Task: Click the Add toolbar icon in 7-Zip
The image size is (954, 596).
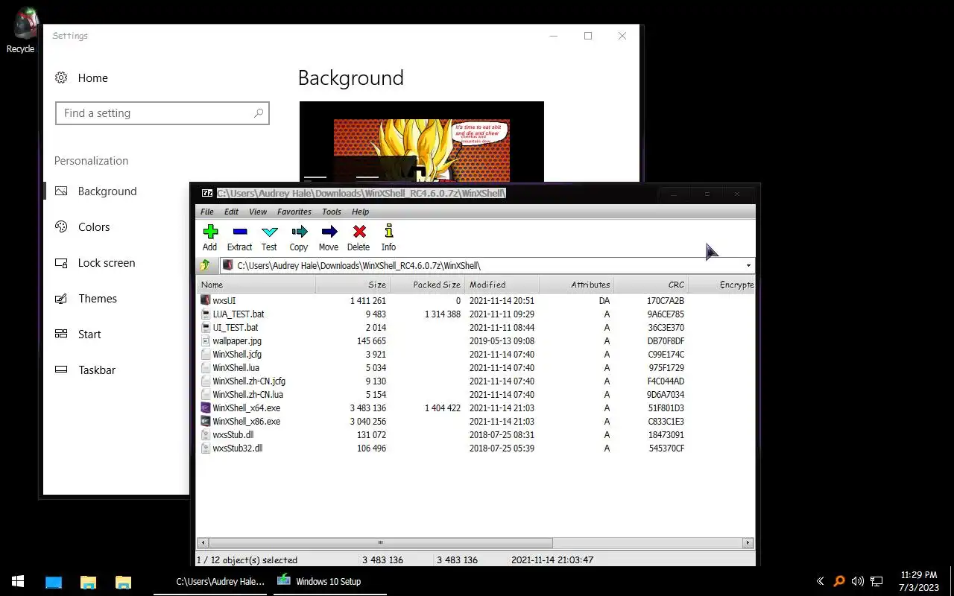Action: (x=210, y=232)
